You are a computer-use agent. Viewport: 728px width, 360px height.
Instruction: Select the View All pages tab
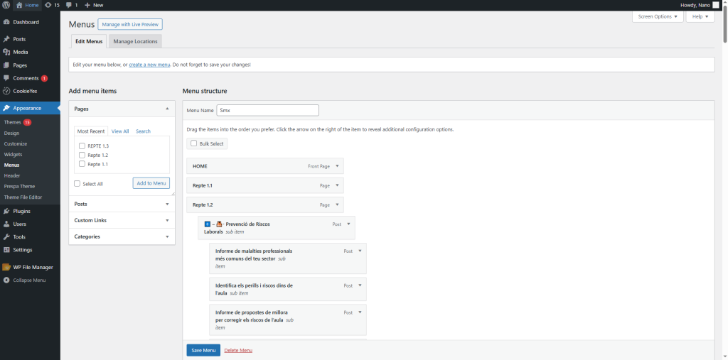120,131
